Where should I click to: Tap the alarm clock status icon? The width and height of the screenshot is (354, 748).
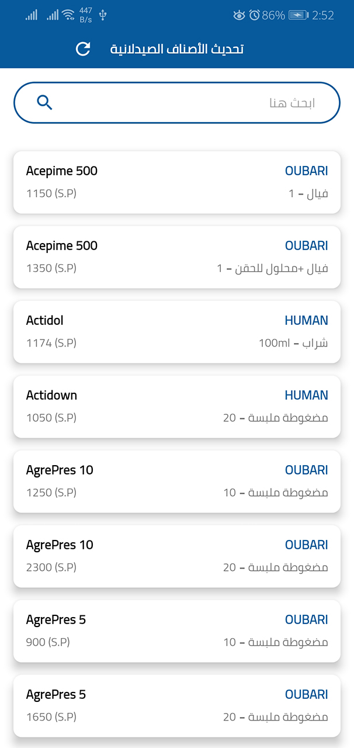(x=254, y=15)
